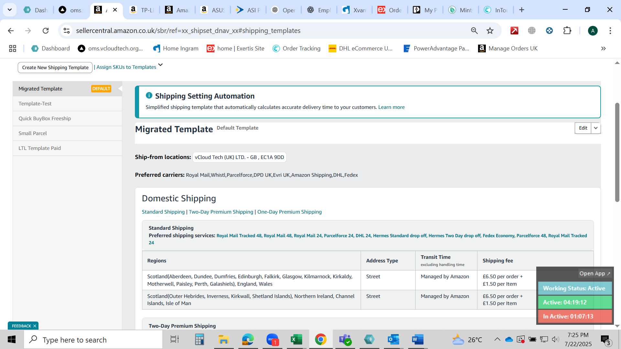Click the red arrow extension icon
The height and width of the screenshot is (349, 621).
[514, 31]
